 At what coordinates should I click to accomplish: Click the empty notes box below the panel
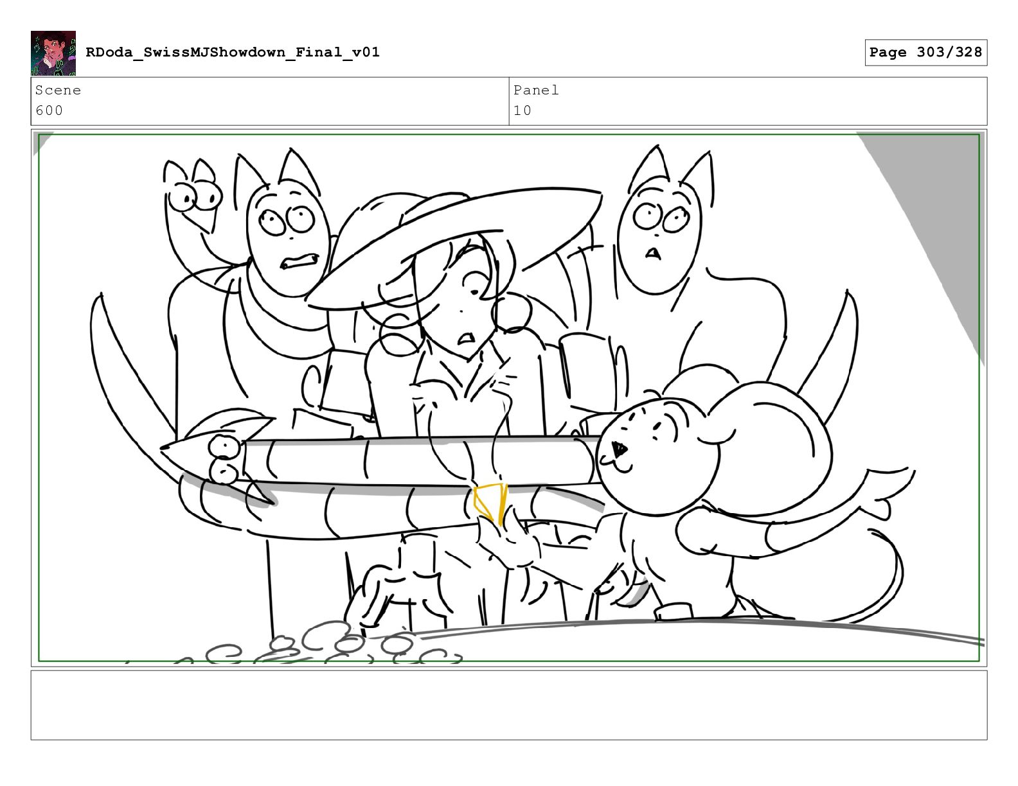(509, 705)
